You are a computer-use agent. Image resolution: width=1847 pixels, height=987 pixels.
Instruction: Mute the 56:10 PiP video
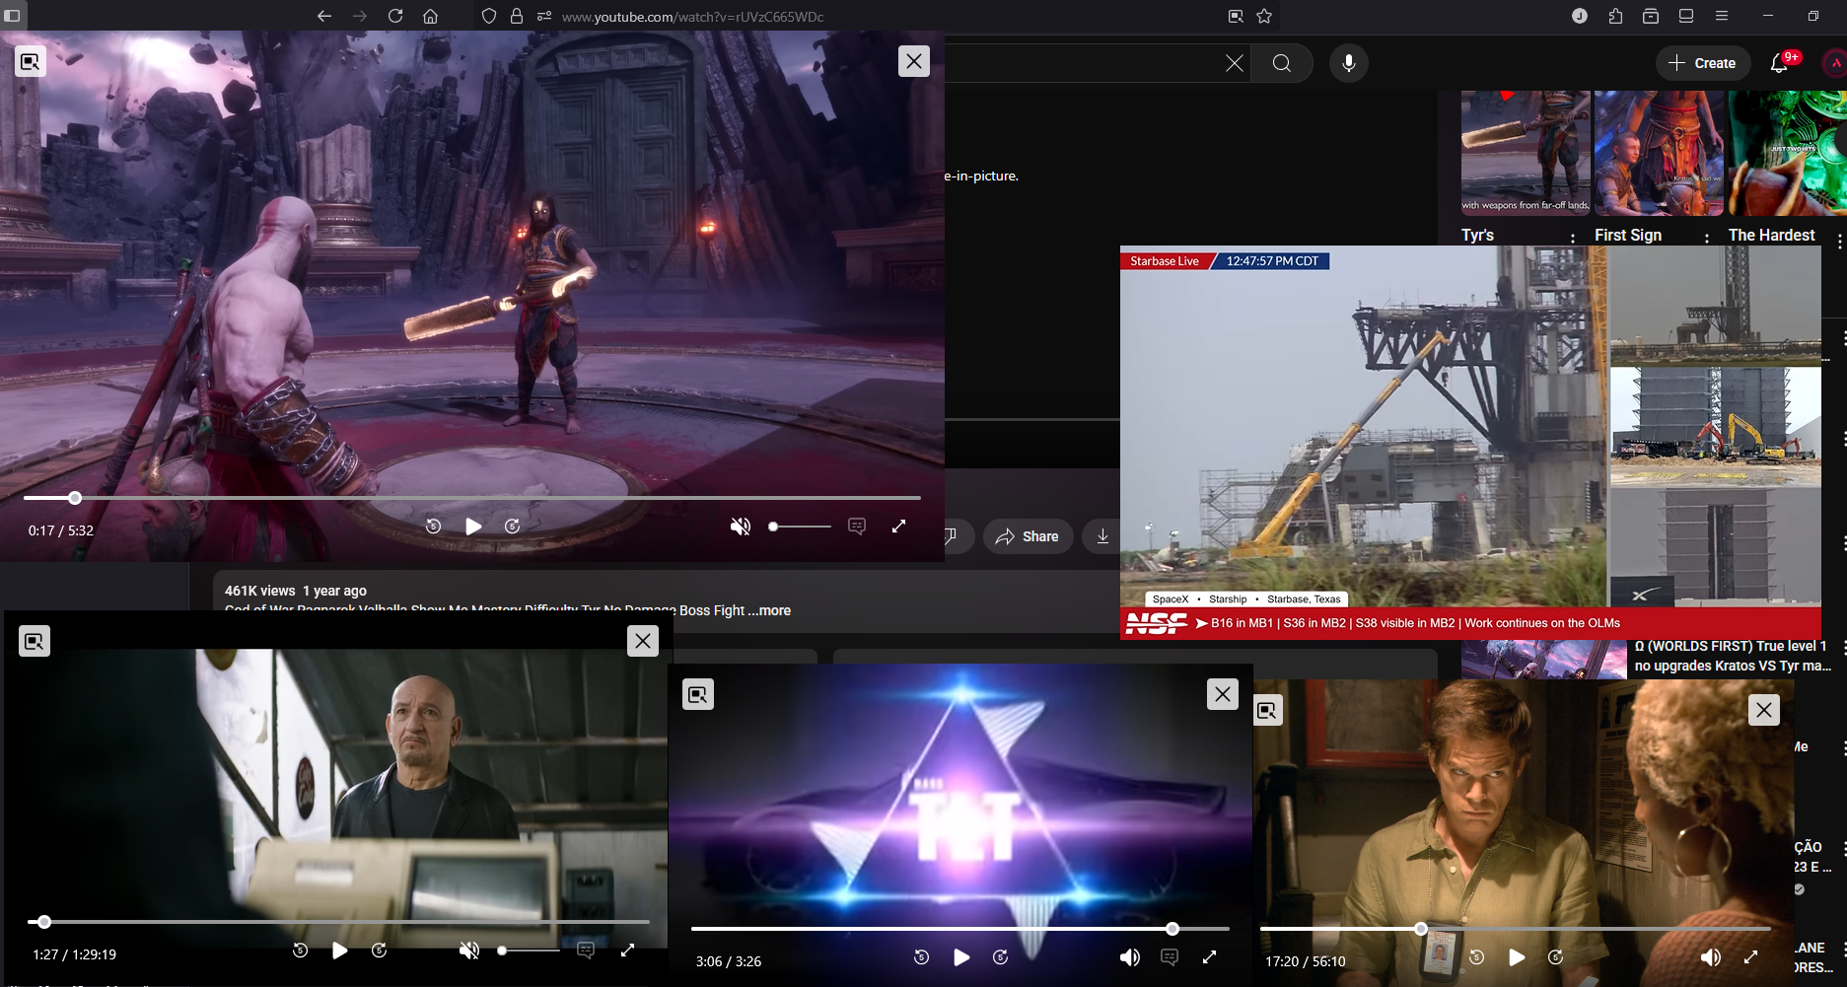coord(1711,957)
